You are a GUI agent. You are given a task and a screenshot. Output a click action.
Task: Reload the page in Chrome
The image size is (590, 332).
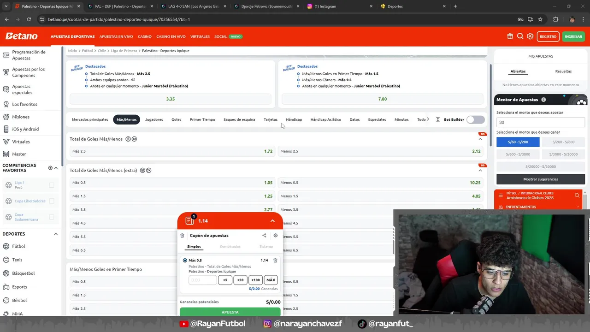[29, 19]
